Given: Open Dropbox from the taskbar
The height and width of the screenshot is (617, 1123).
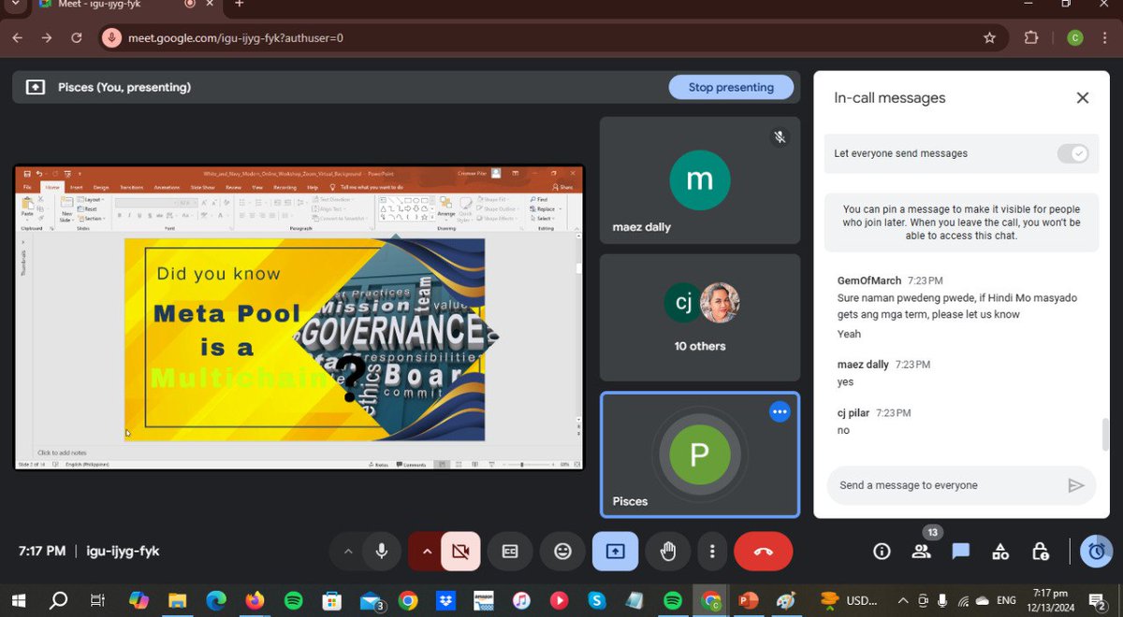Looking at the screenshot, I should tap(445, 601).
